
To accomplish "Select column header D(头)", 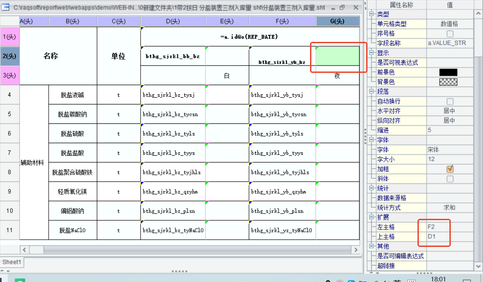I will pos(173,21).
